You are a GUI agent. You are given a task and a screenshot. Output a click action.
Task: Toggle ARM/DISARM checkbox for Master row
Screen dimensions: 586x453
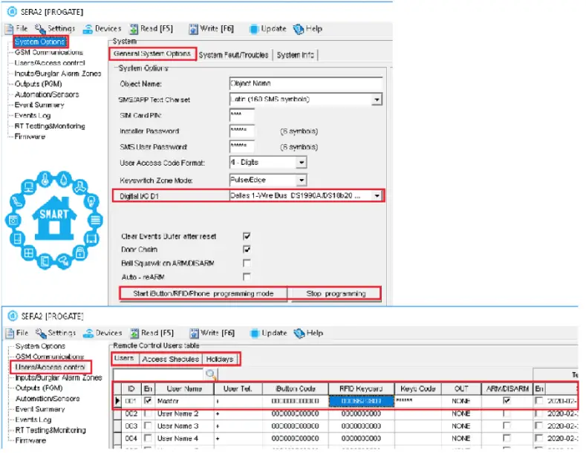click(507, 401)
